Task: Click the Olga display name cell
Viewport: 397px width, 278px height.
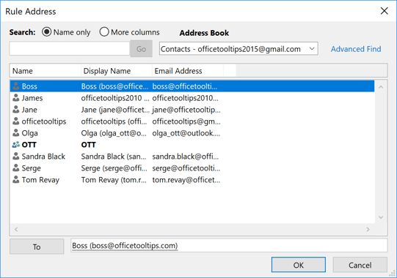Action: coord(114,133)
